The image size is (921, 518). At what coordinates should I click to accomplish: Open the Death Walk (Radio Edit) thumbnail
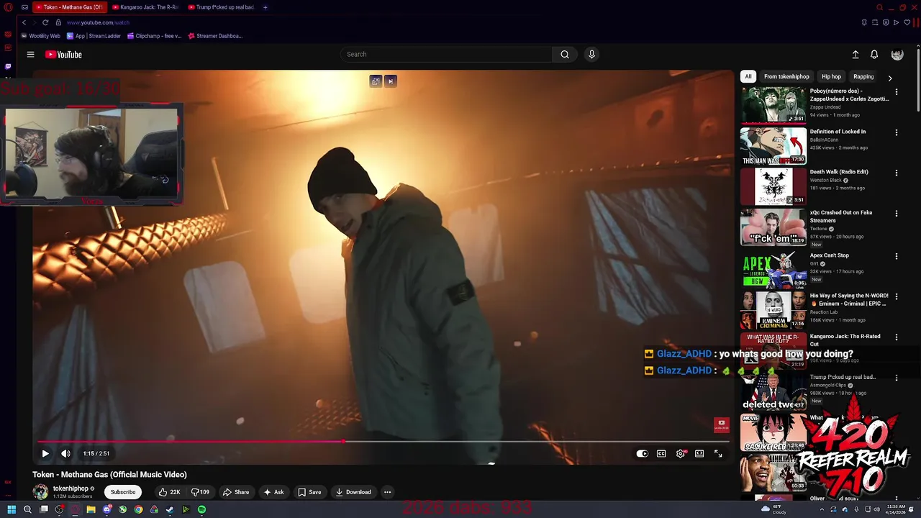[773, 186]
